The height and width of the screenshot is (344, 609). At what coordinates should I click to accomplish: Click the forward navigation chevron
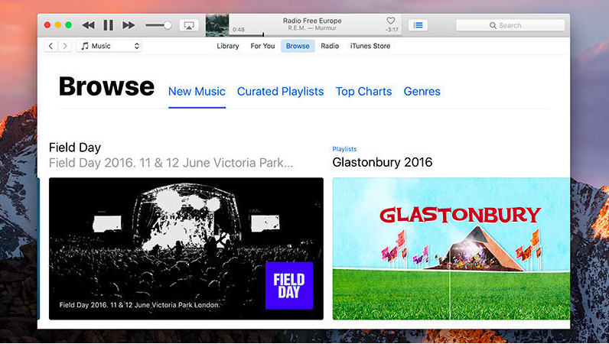click(x=66, y=46)
